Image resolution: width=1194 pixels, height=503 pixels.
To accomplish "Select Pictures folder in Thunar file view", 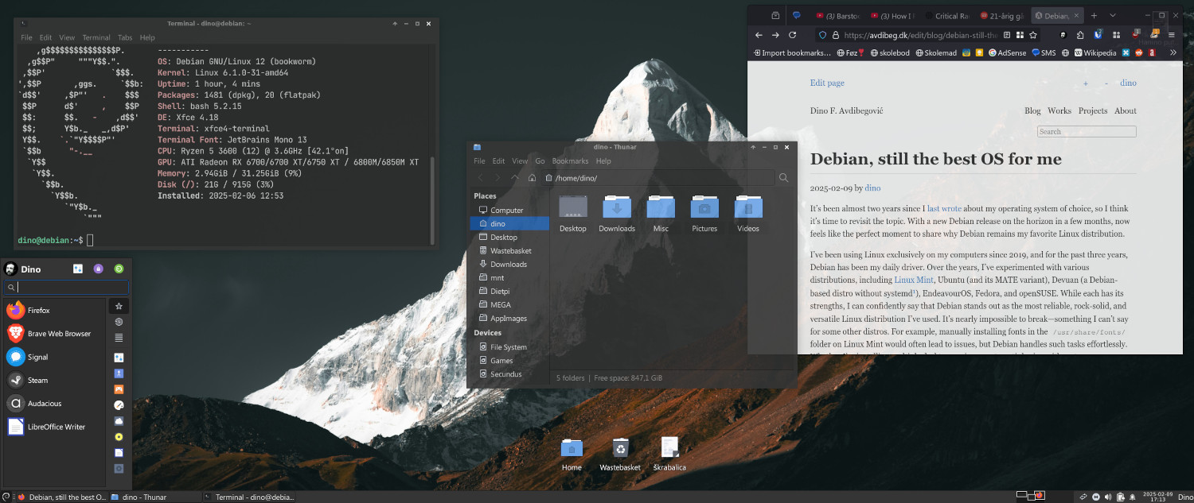I will click(704, 214).
